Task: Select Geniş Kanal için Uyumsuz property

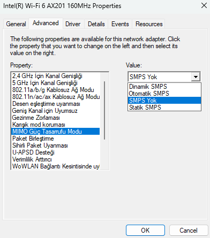Action: click(56, 111)
